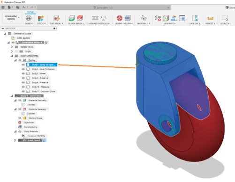Viewport: 235px width, 182px height.
Task: Select the Structural Constraints icon
Action: click(95, 18)
